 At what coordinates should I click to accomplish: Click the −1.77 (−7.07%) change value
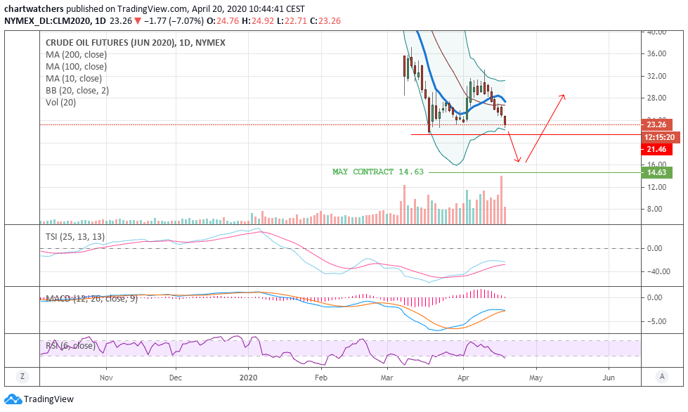174,20
